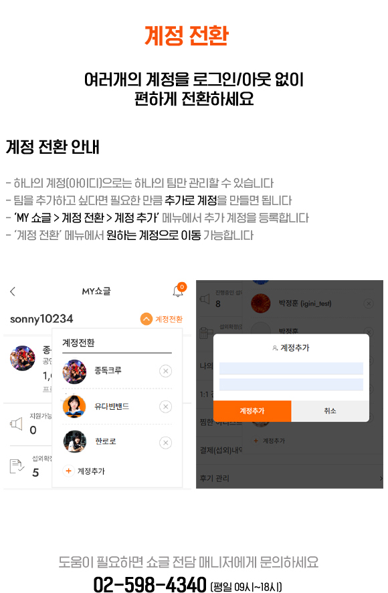Open the 후기 관리 row chevron

pyautogui.click(x=381, y=479)
